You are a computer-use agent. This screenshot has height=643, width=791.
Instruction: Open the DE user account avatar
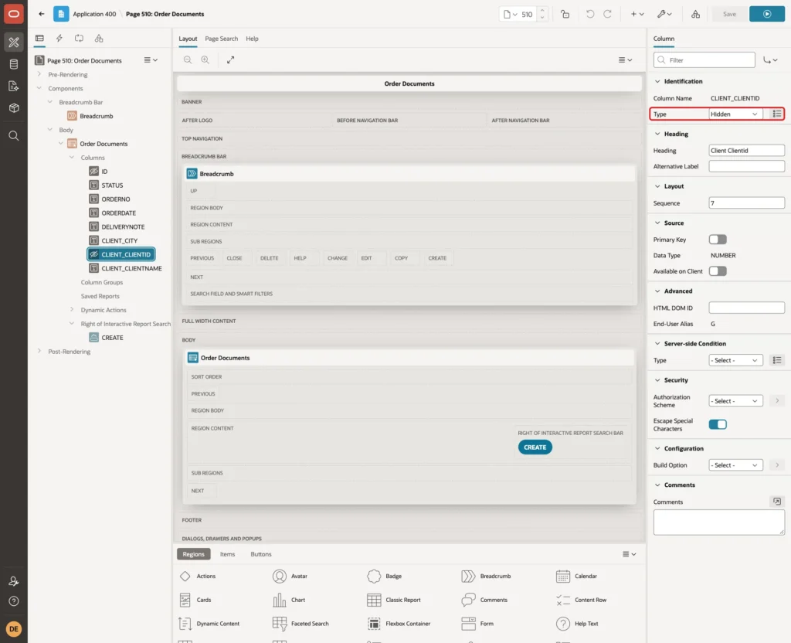[x=14, y=628]
